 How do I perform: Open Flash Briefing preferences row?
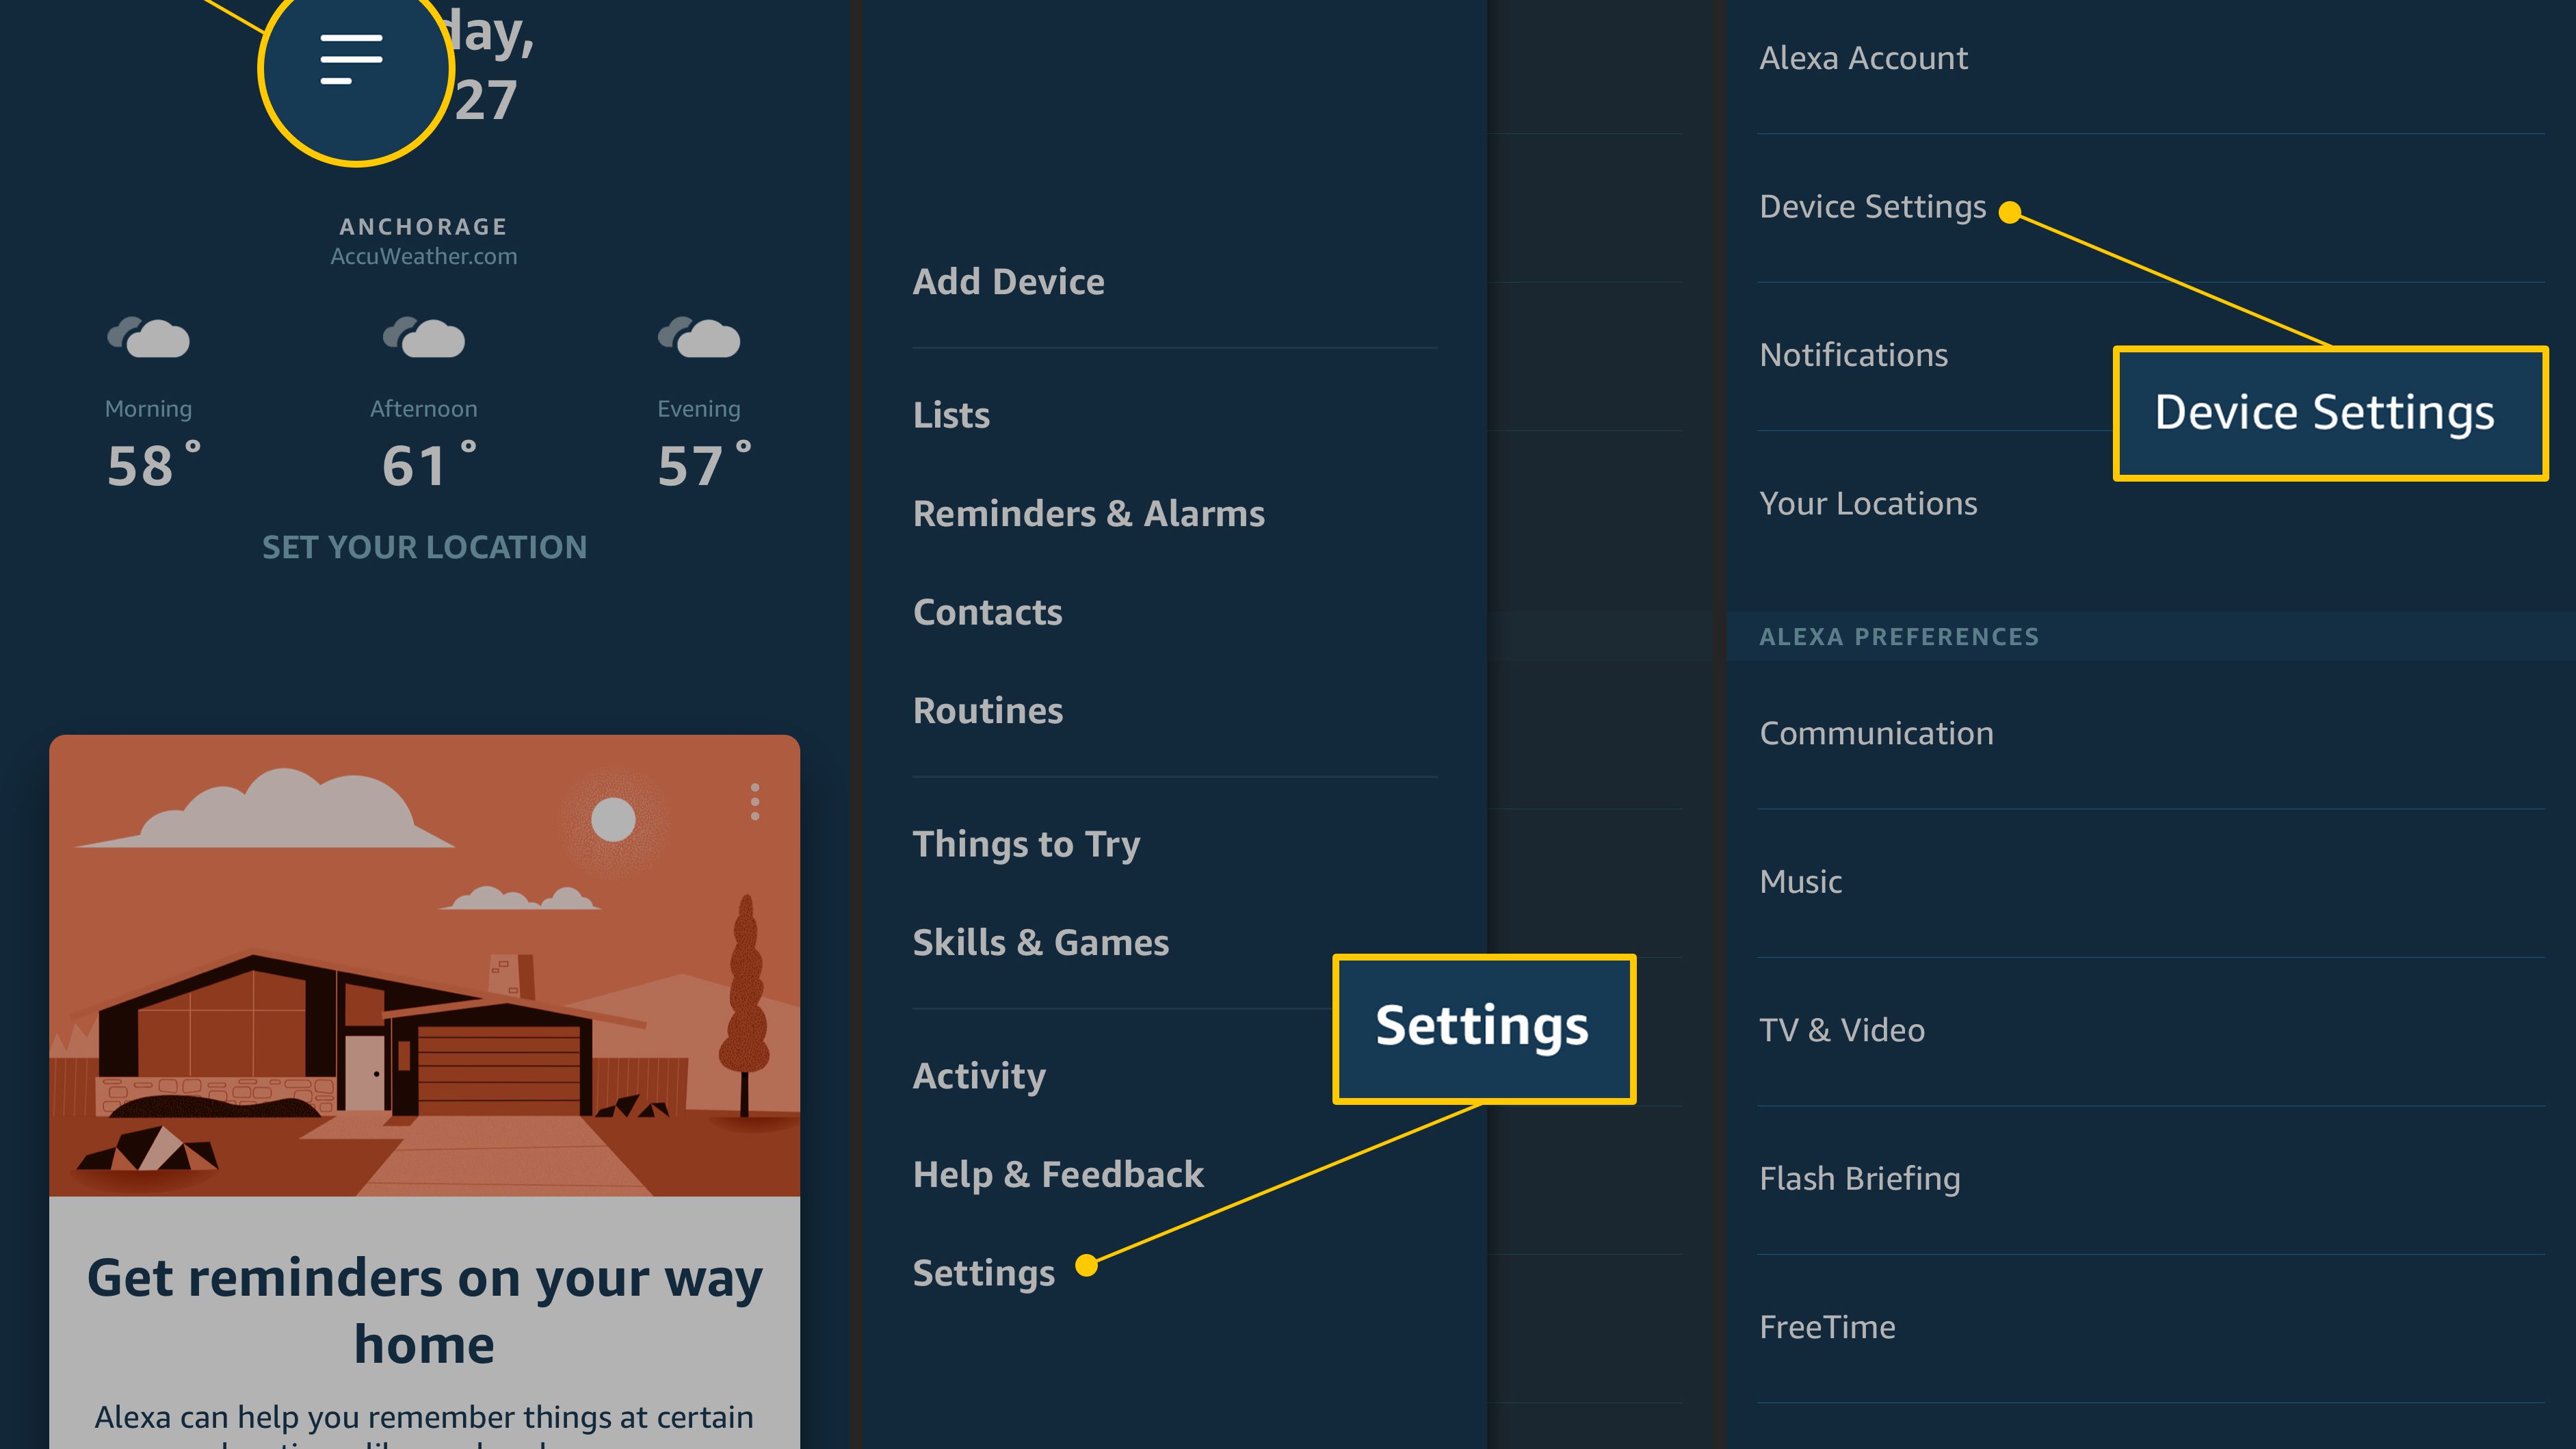point(2151,1180)
